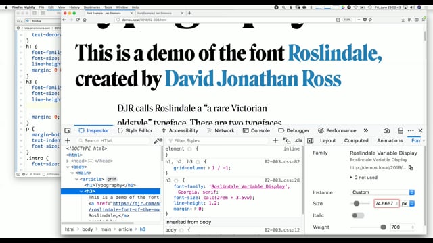Toggle the Italic switch in Fonts panel
This screenshot has width=433, height=243.
pos(358,215)
